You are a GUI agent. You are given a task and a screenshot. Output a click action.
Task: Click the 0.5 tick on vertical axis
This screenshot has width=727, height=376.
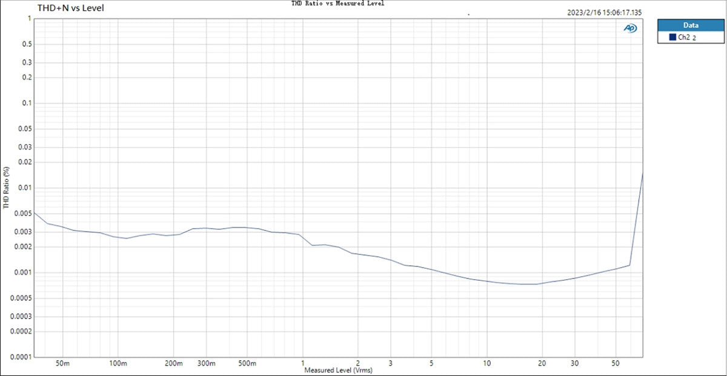pos(25,45)
